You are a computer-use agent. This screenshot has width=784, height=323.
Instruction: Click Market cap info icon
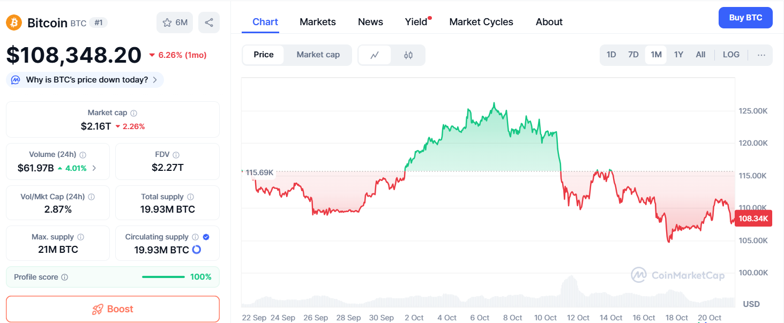(x=134, y=113)
